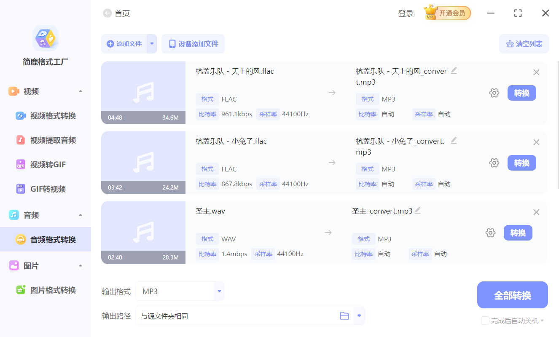This screenshot has width=559, height=337.
Task: Remove 圣主.wav from the list
Action: 536,212
